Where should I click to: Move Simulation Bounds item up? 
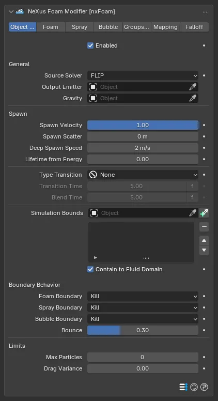point(204,240)
